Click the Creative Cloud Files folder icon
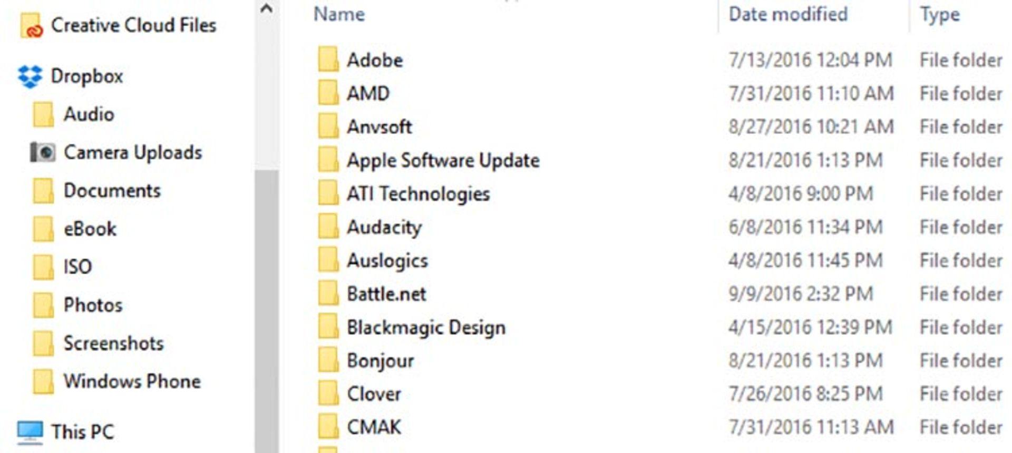Screen dimensions: 1012x453 [x=32, y=26]
